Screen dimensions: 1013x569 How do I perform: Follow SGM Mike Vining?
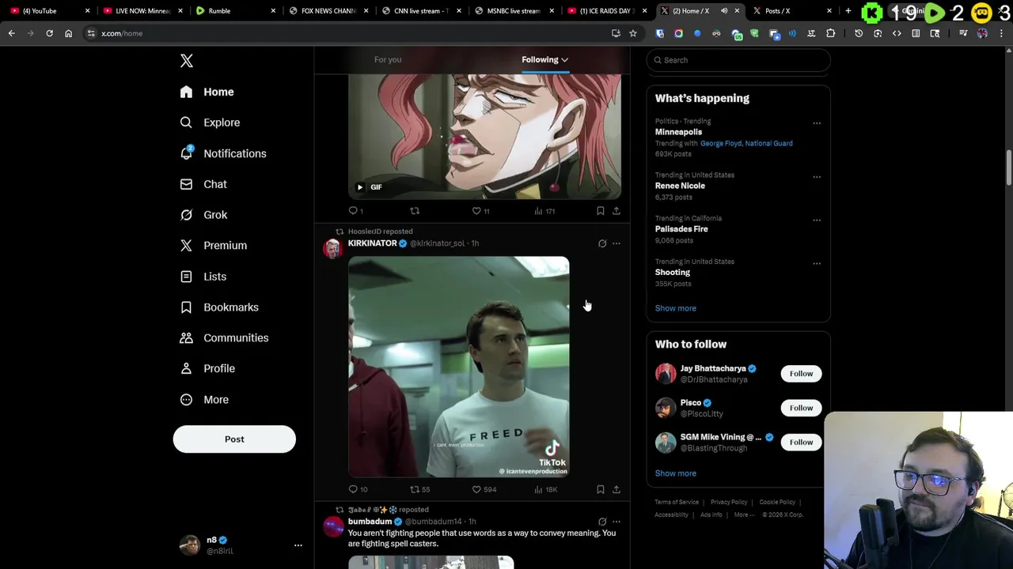click(801, 443)
